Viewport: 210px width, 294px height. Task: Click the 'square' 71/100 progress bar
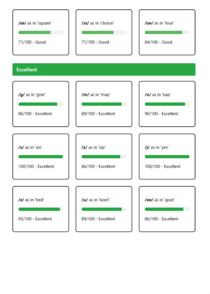[x=41, y=32]
